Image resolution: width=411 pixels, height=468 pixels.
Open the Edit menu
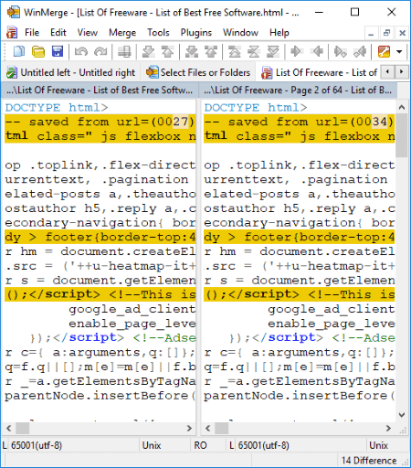coord(58,32)
